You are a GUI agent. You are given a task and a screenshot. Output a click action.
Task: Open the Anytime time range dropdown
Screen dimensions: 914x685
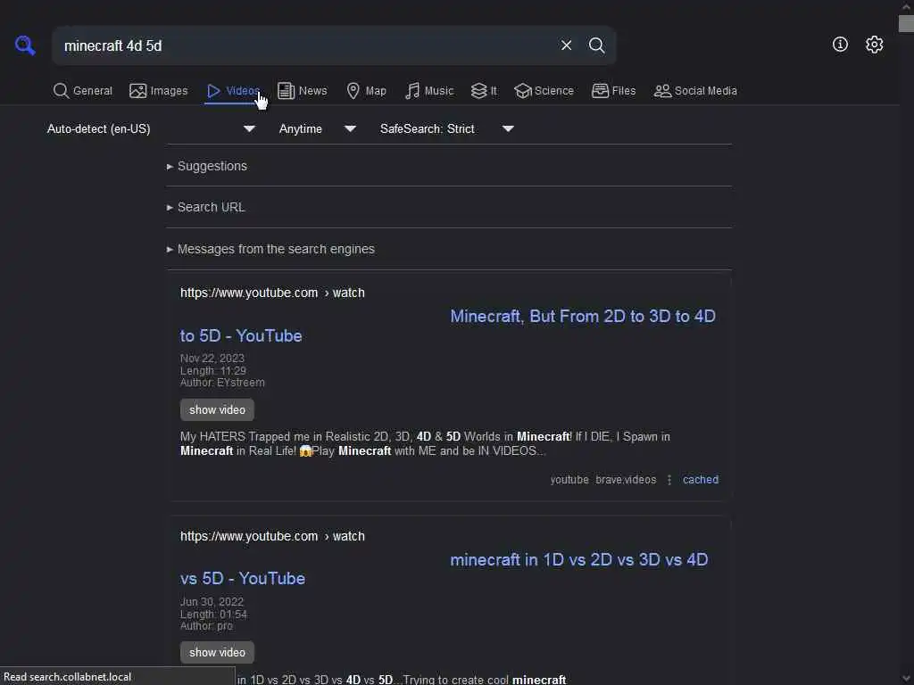[317, 128]
